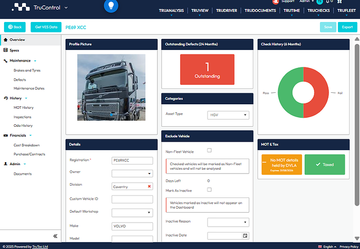Open the Inactive Date calendar picker
The height and width of the screenshot is (249, 360).
click(245, 236)
